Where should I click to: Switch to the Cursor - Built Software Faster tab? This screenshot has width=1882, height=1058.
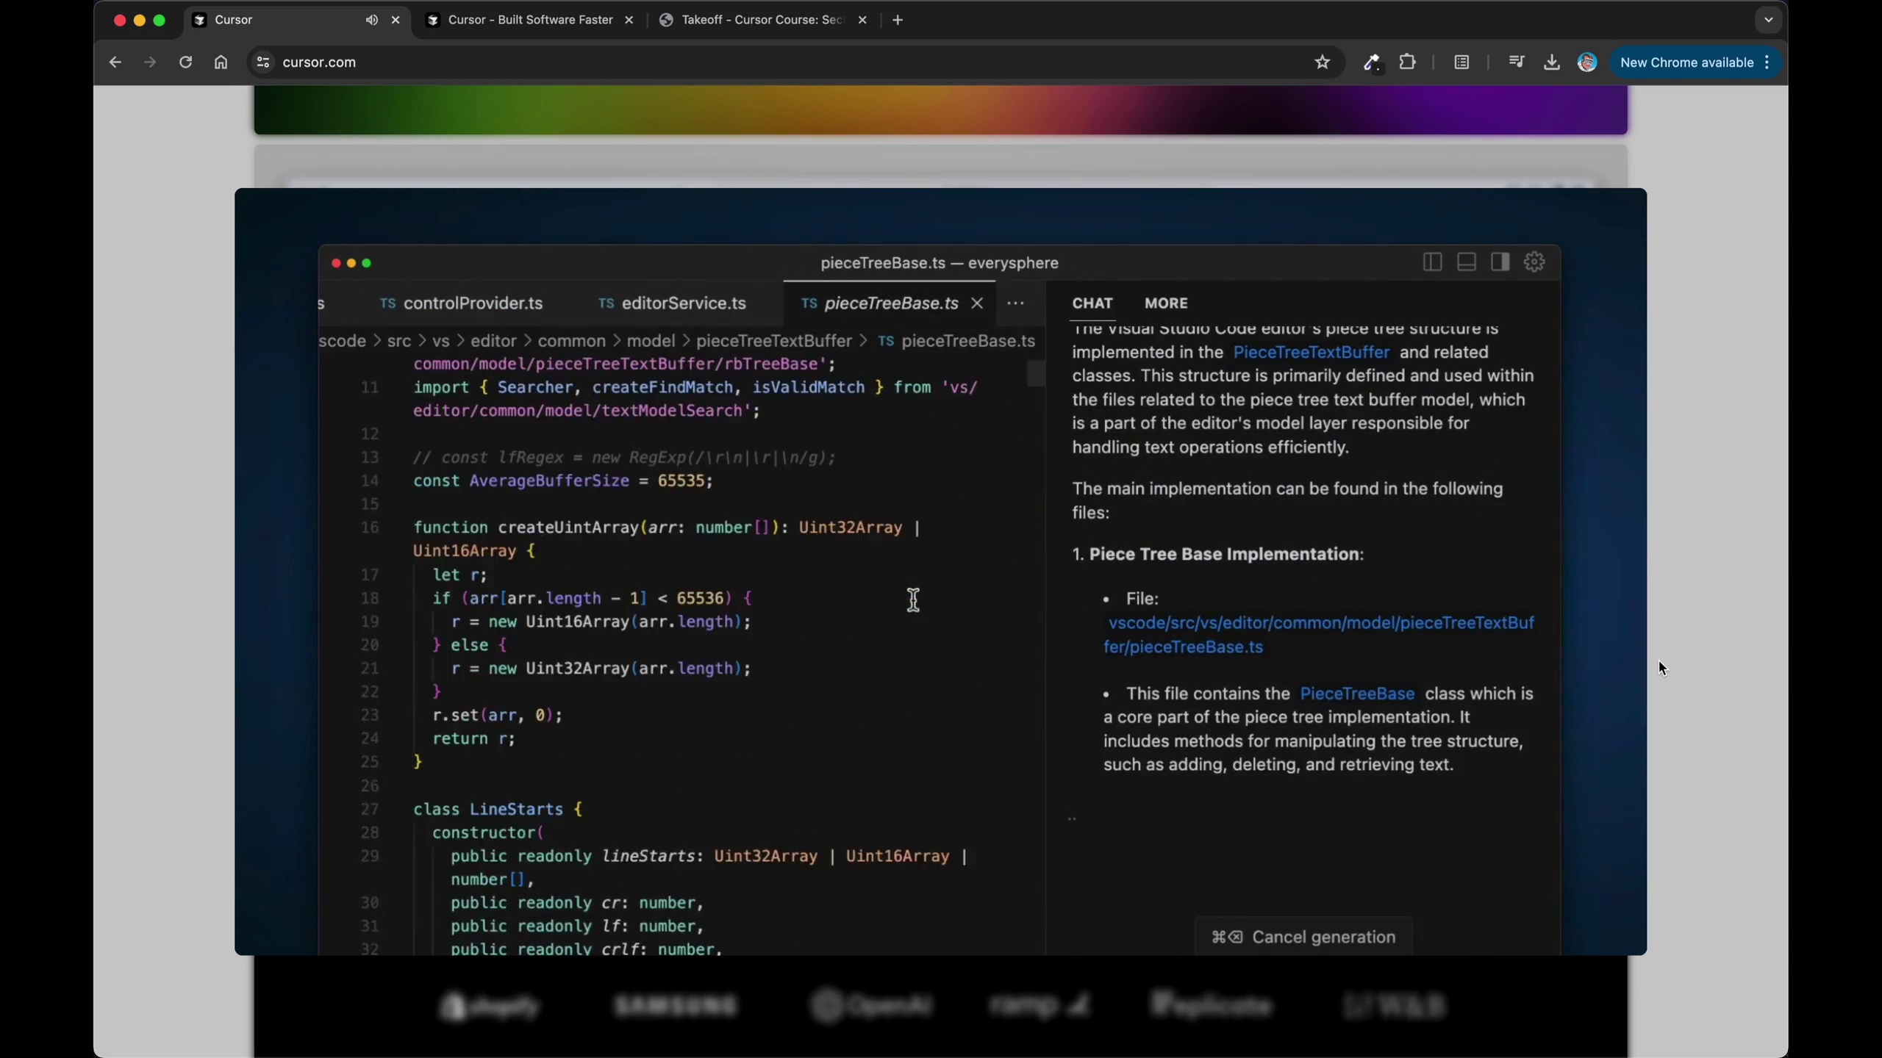tap(529, 20)
